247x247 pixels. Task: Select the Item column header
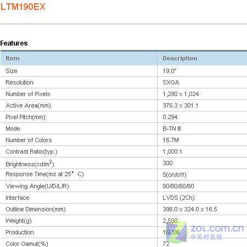(x=13, y=58)
